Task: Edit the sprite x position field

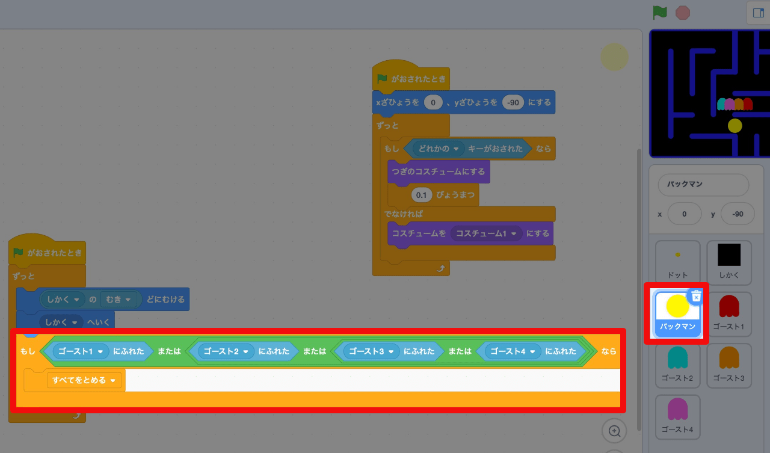Action: tap(685, 214)
